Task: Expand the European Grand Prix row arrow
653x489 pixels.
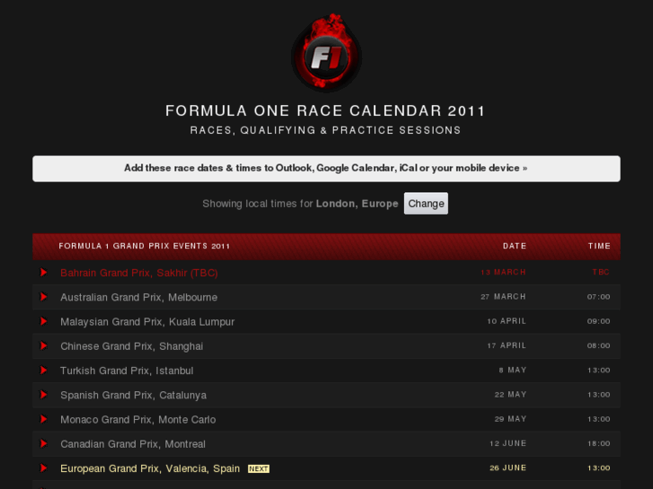Action: (43, 468)
